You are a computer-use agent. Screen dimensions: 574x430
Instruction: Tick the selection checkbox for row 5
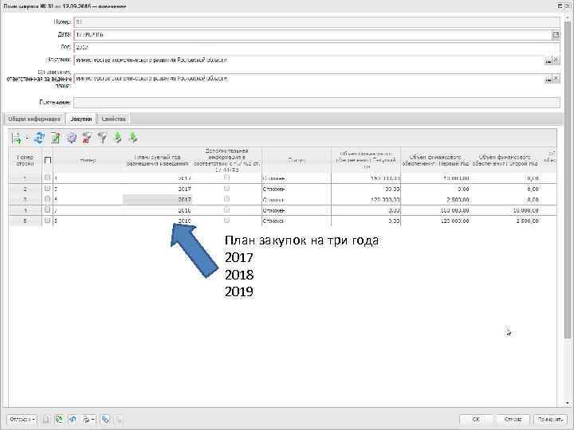[x=47, y=221]
